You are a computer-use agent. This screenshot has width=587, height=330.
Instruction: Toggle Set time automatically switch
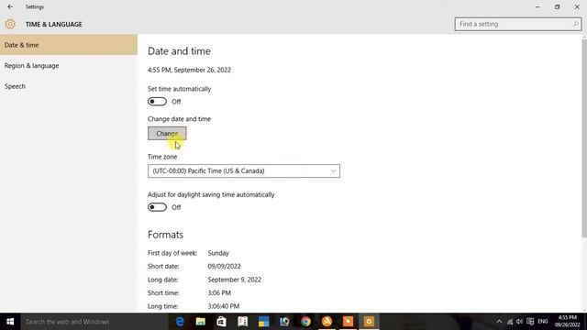pyautogui.click(x=157, y=102)
